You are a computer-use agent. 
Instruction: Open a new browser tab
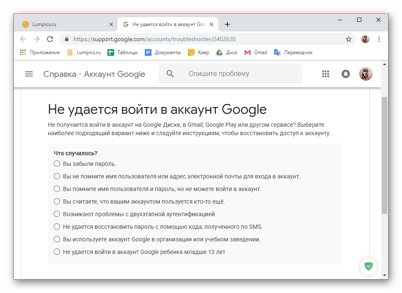click(x=227, y=24)
